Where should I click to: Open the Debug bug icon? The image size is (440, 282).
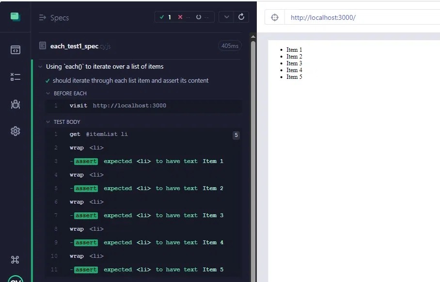[16, 104]
